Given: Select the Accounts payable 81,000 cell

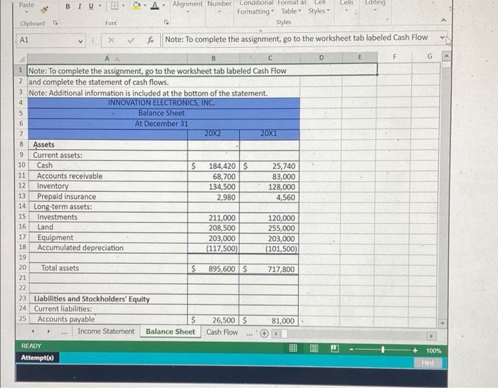Looking at the screenshot, I should coord(269,320).
